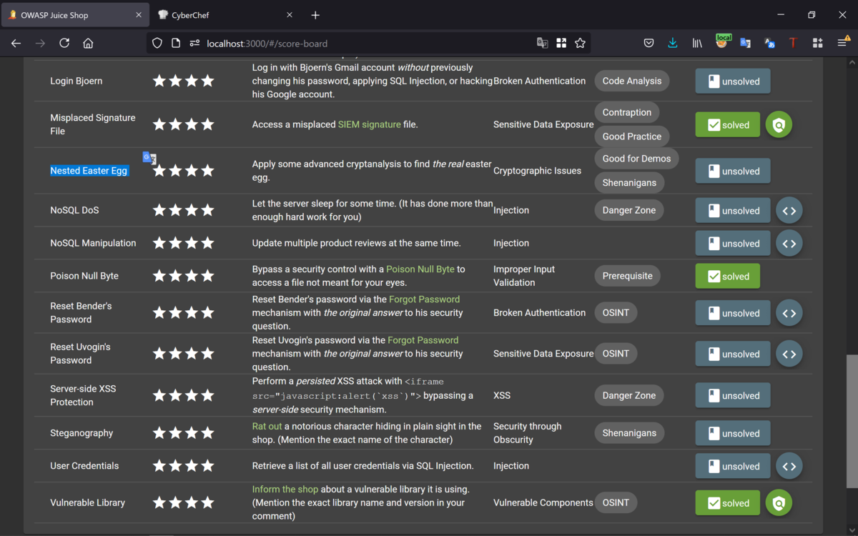858x536 pixels.
Task: Click unsolved button for NoSQL Manipulation
Action: pyautogui.click(x=733, y=244)
